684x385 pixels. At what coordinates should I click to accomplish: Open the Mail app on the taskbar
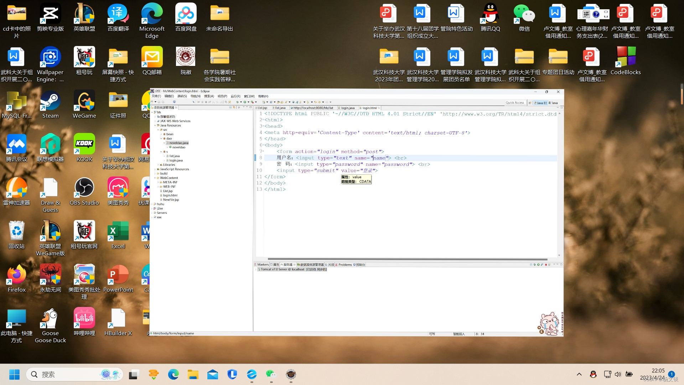coord(213,374)
